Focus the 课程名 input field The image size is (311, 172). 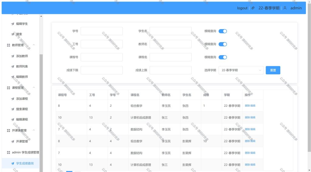click(171, 57)
